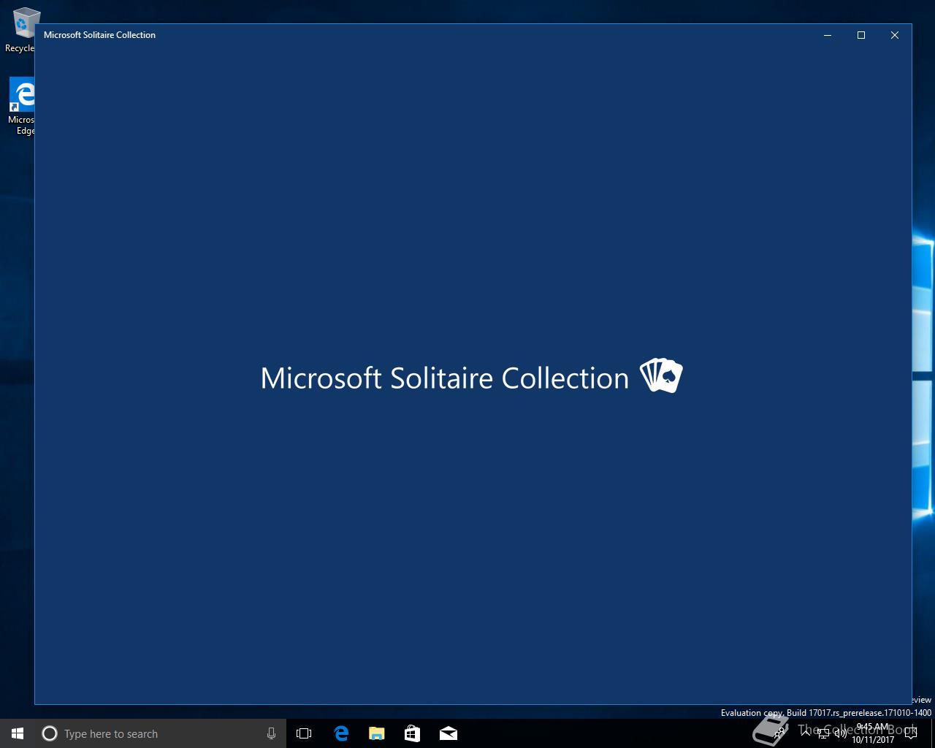Show hidden system tray icons
The height and width of the screenshot is (748, 935).
tap(806, 733)
